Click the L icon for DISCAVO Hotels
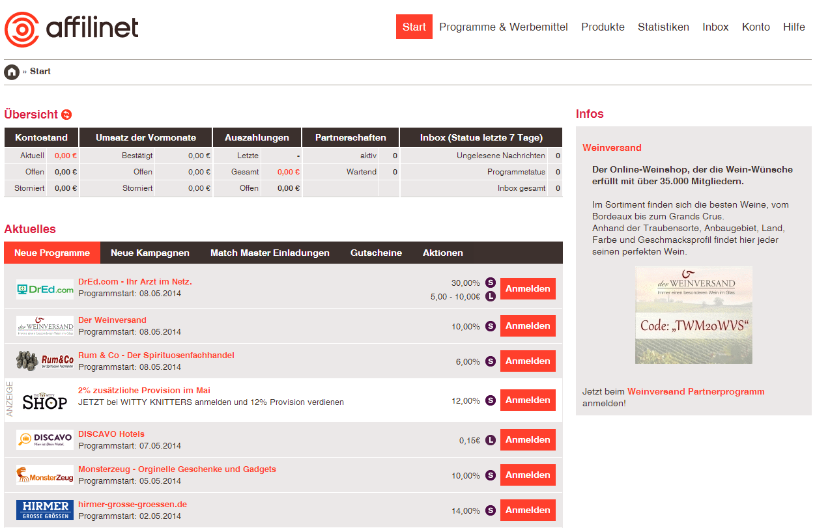The height and width of the screenshot is (528, 815). tap(491, 440)
